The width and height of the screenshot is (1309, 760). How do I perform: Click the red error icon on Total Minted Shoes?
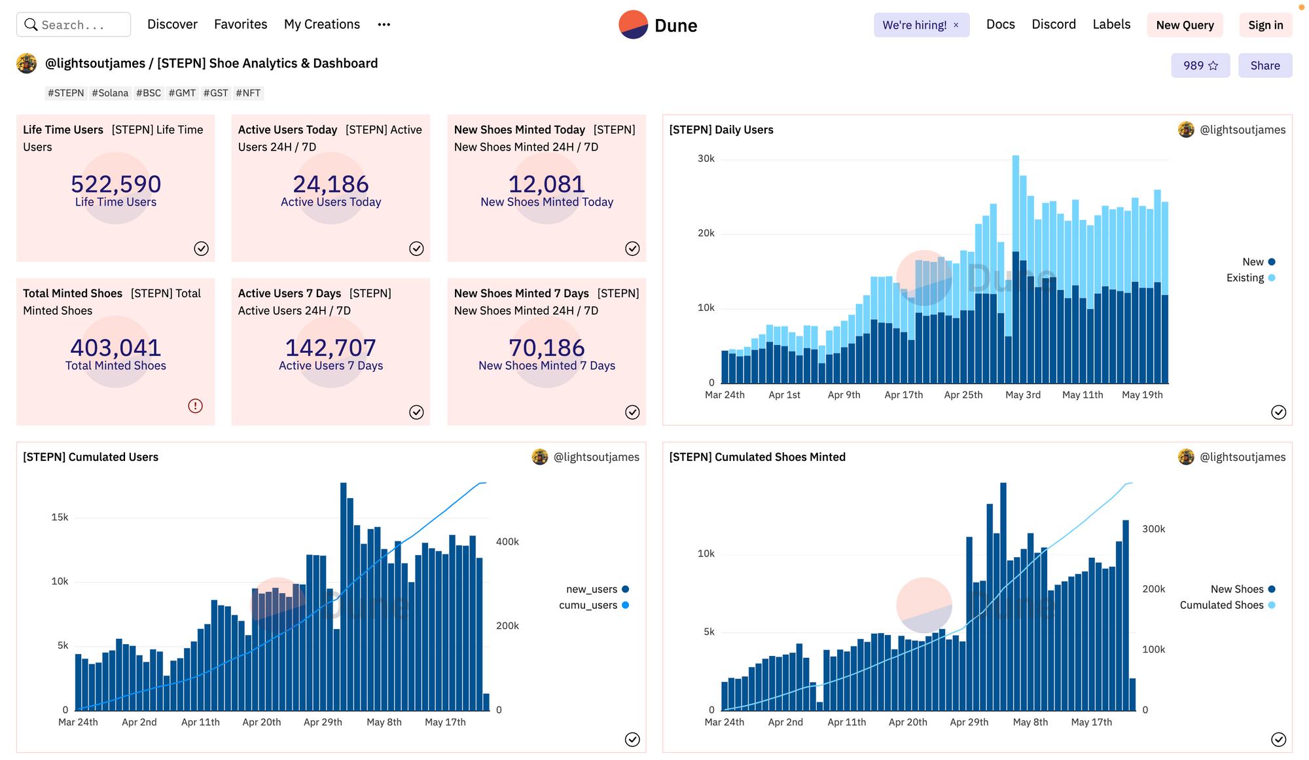coord(195,406)
